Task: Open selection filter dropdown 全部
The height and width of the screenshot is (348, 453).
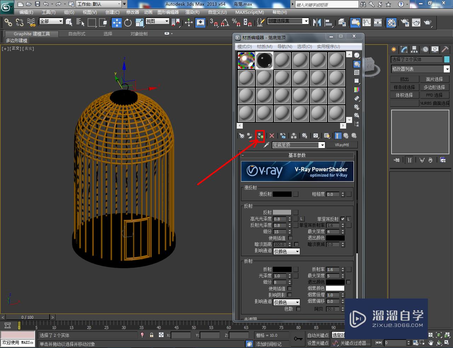Action: pos(51,21)
